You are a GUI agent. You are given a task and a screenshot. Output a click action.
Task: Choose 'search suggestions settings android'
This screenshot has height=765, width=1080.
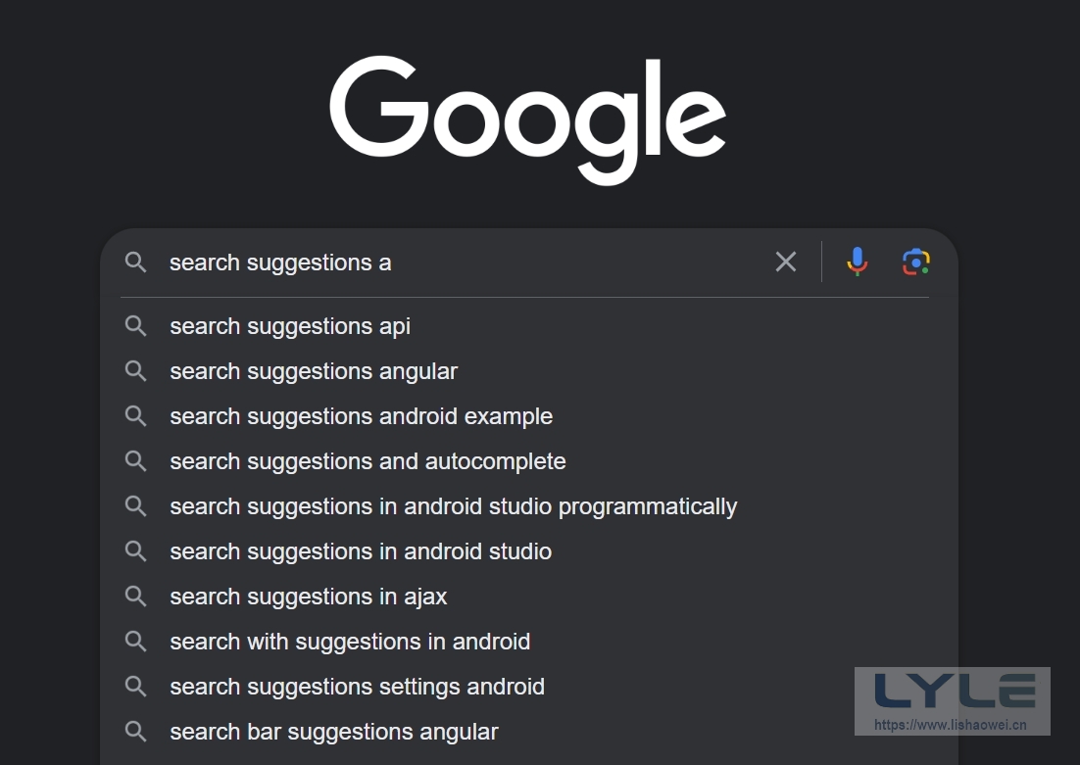[529, 687]
